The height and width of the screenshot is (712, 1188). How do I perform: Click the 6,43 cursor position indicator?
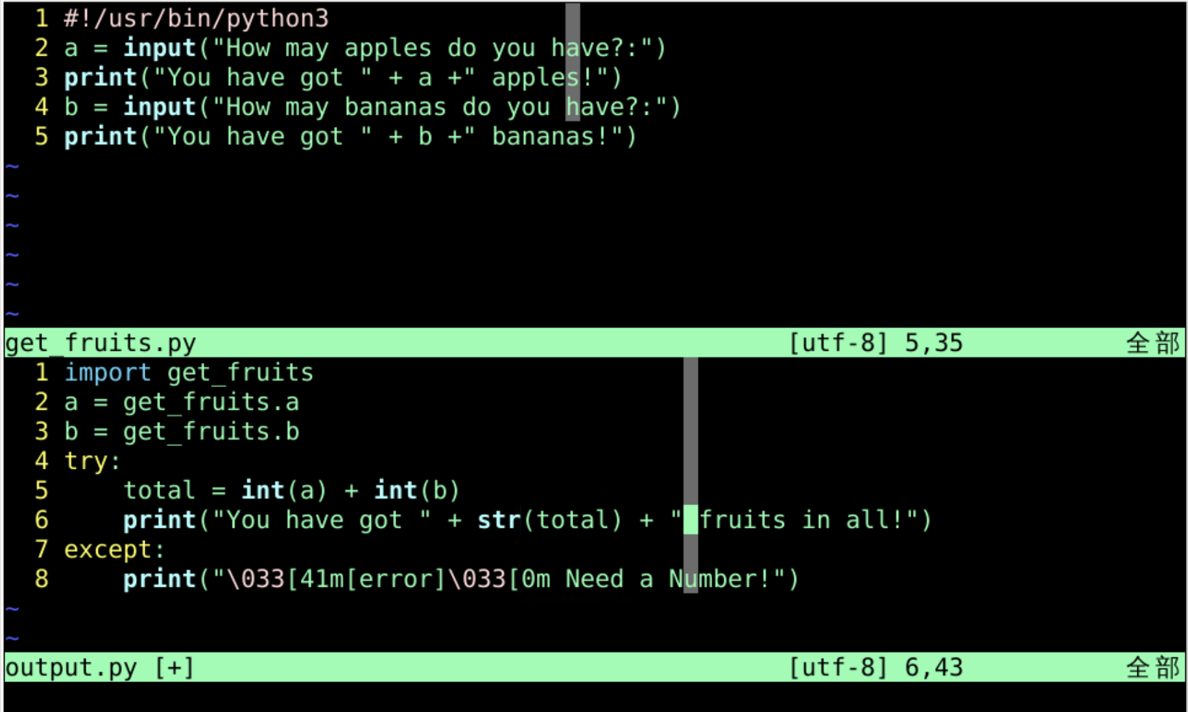pos(933,668)
